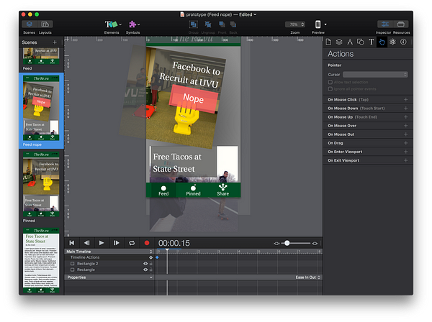Open the Zoom percentage dropdown
The width and height of the screenshot is (432, 322).
pos(294,24)
